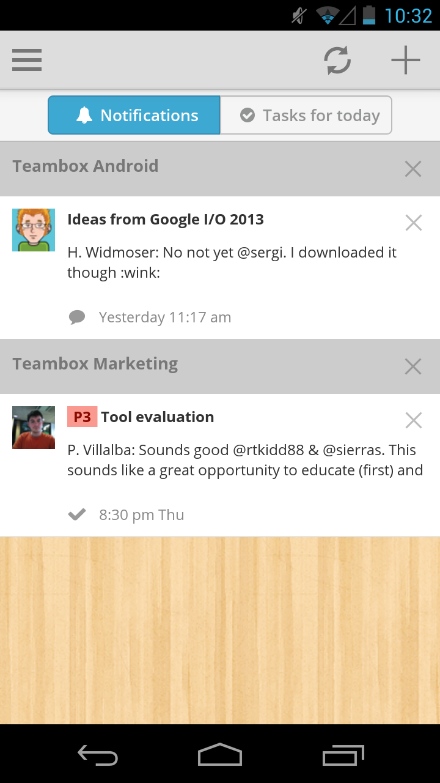Screen dimensions: 440x783
Task: Dismiss the Tool evaluation notification
Action: click(x=414, y=420)
